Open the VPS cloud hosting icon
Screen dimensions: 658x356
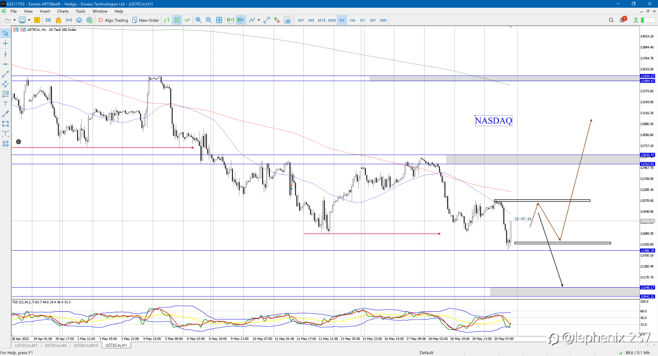(79, 20)
